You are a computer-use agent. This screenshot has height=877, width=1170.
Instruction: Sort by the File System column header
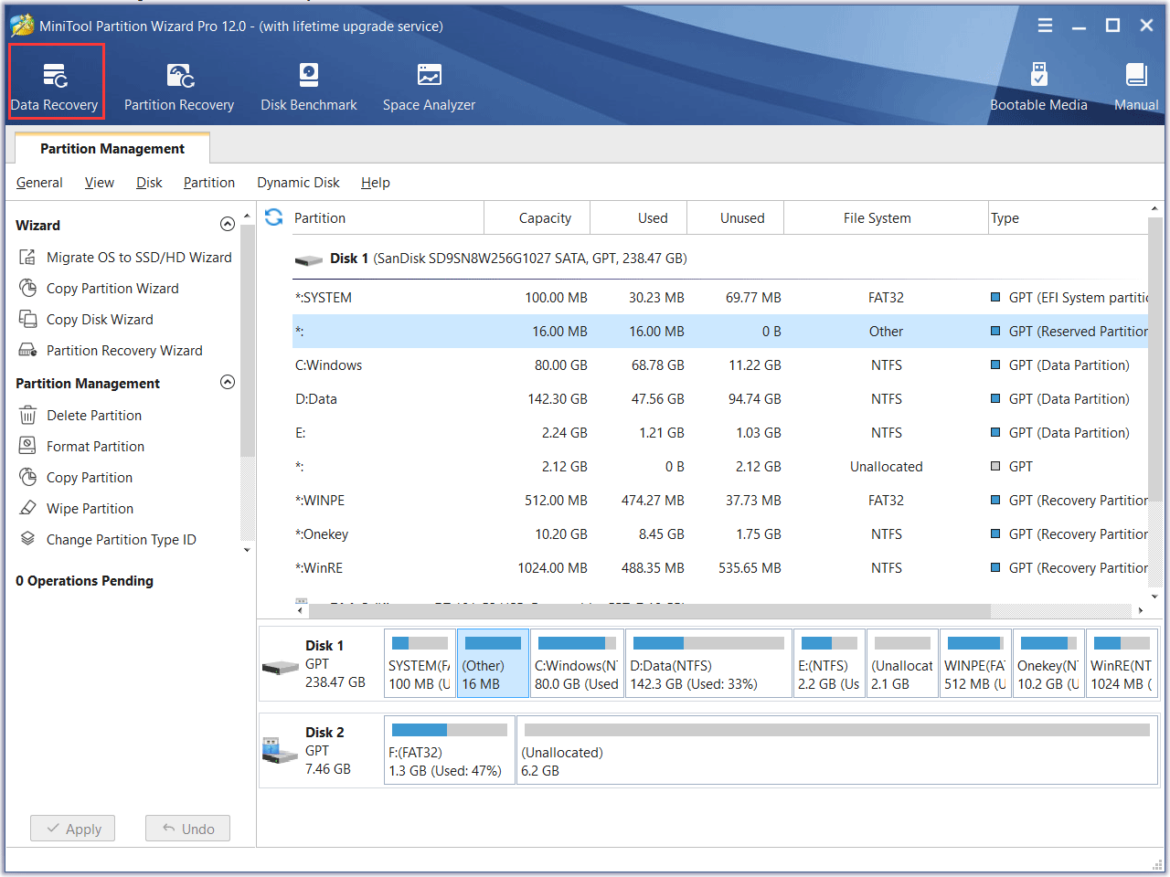tap(877, 218)
